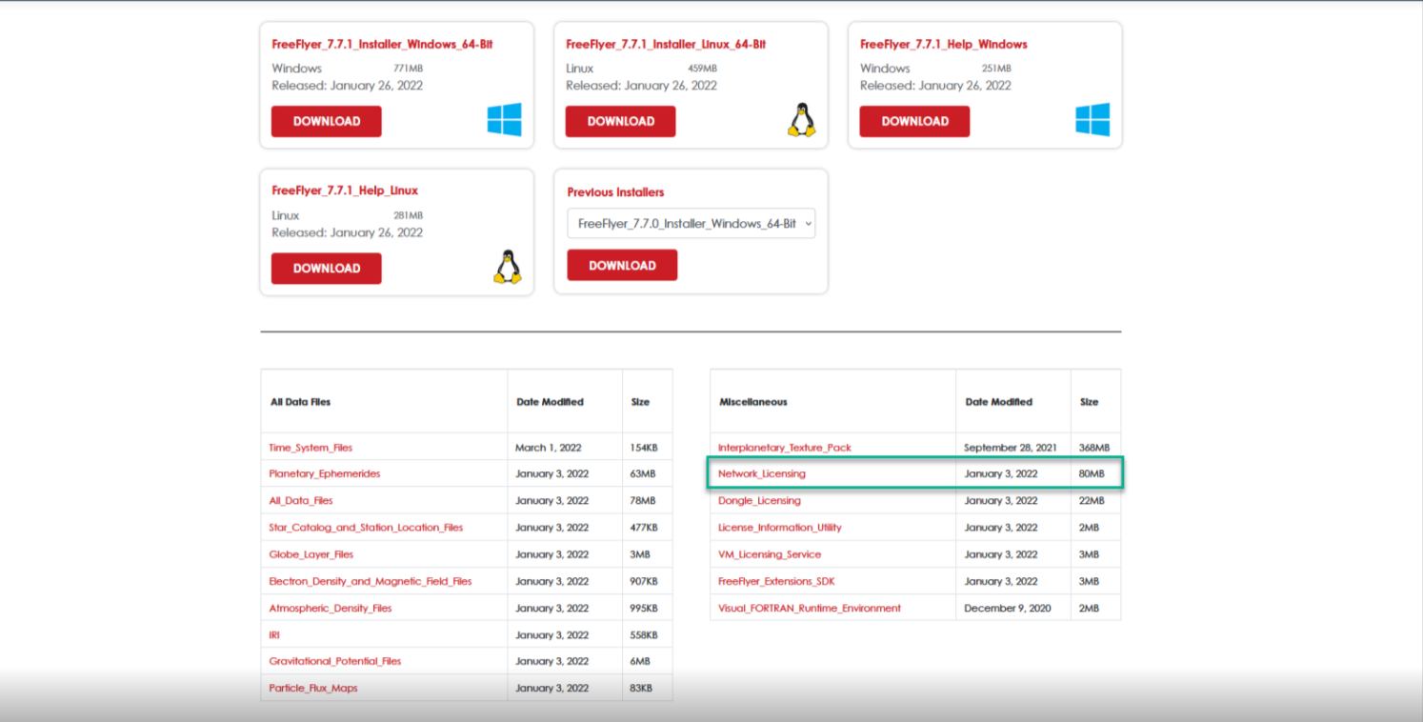Click the Linux penguin icon in the Help_Linux card
Image resolution: width=1423 pixels, height=722 pixels.
(508, 267)
